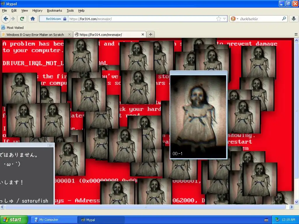The height and width of the screenshot is (224, 299).
Task: Click the vertical scrollbar up arrow
Action: pyautogui.click(x=296, y=40)
